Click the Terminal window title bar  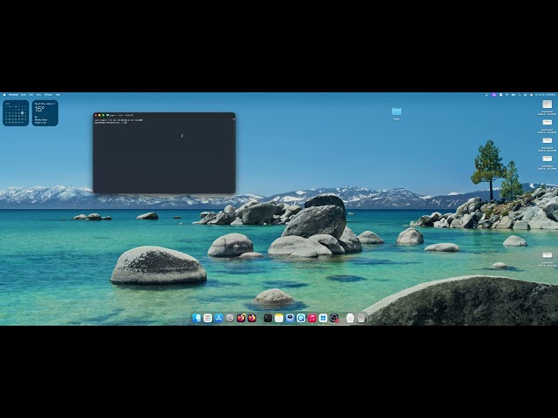tap(164, 115)
